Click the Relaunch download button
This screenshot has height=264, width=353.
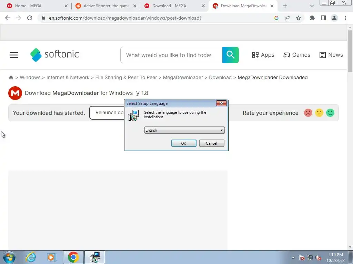(107, 113)
